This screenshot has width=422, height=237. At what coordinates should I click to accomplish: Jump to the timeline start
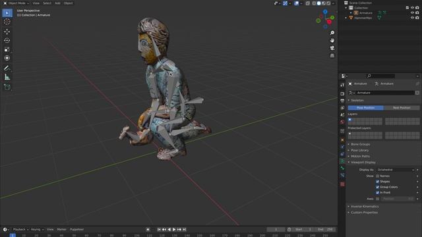(x=159, y=230)
